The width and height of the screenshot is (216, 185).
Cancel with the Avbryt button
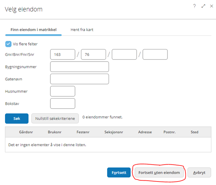(x=199, y=173)
